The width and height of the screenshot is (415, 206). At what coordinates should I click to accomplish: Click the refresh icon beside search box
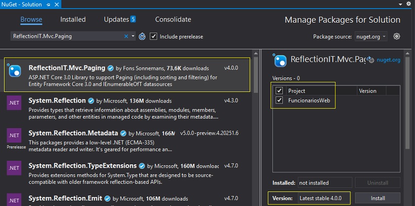click(x=142, y=36)
